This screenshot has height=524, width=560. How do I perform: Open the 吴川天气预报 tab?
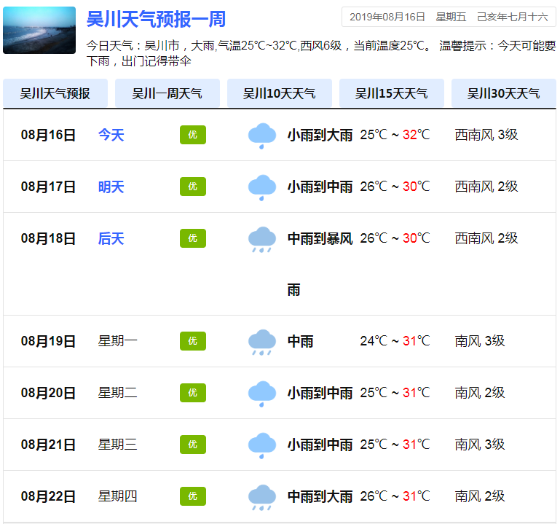pos(55,93)
